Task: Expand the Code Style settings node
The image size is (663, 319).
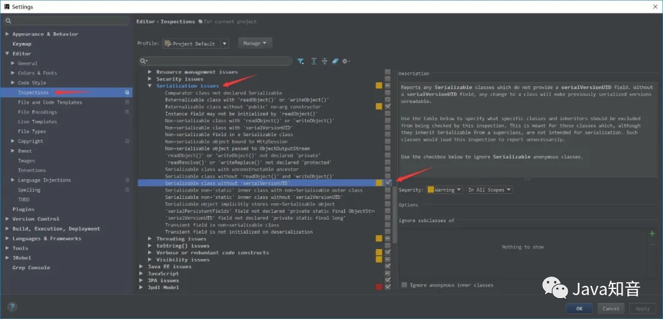Action: [13, 83]
